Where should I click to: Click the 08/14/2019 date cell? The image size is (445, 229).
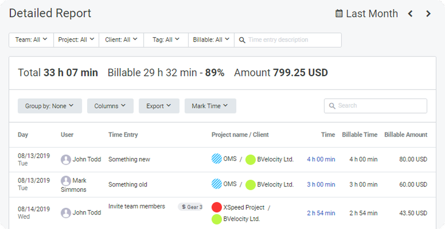(34, 209)
